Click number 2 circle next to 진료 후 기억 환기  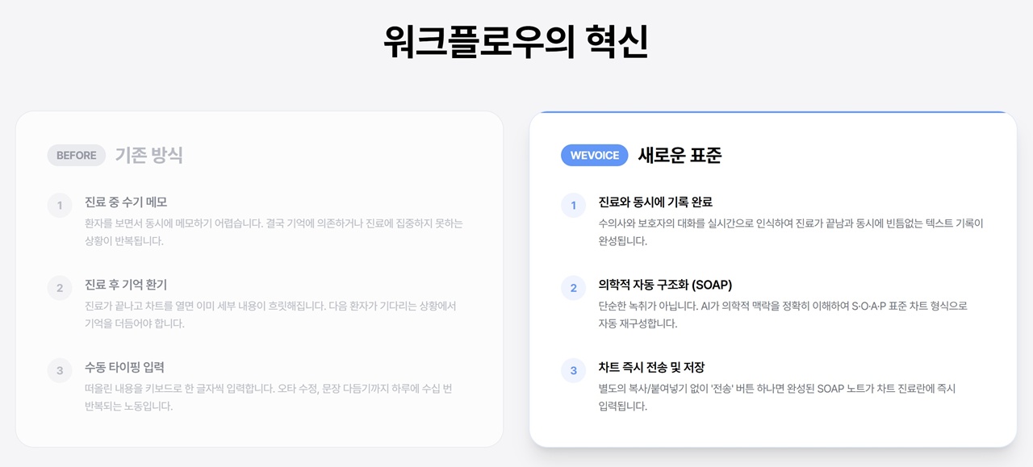pyautogui.click(x=60, y=288)
